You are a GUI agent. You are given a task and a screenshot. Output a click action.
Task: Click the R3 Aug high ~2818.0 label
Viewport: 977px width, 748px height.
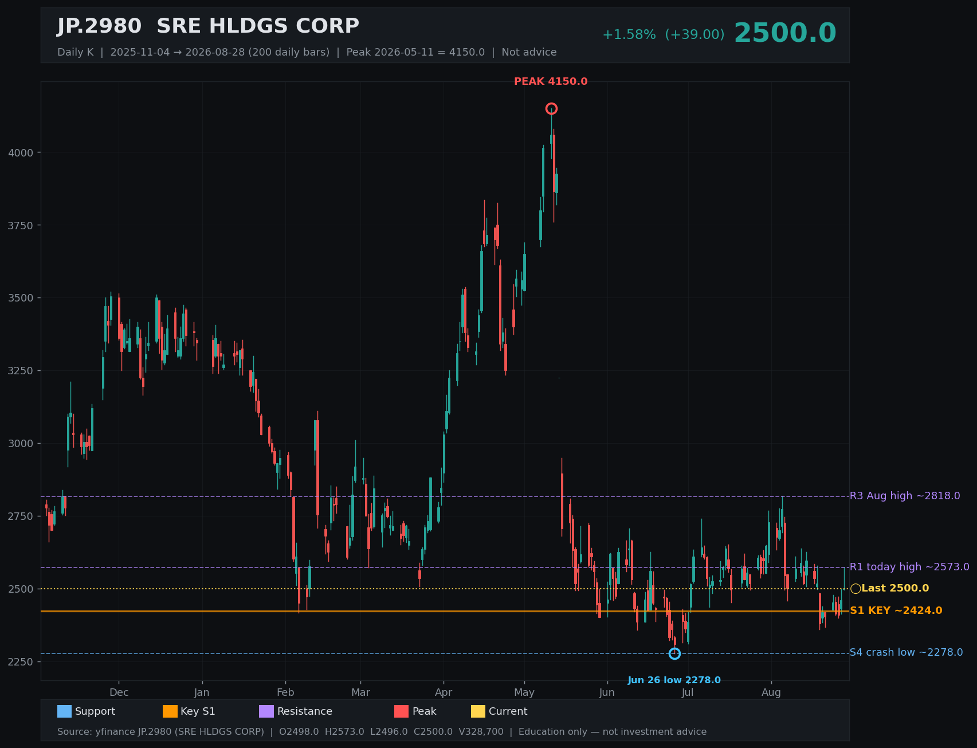click(905, 496)
